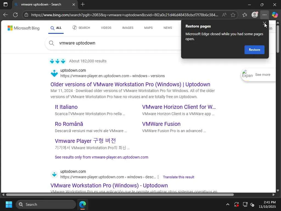Open the Edge profile avatar

(x=255, y=15)
